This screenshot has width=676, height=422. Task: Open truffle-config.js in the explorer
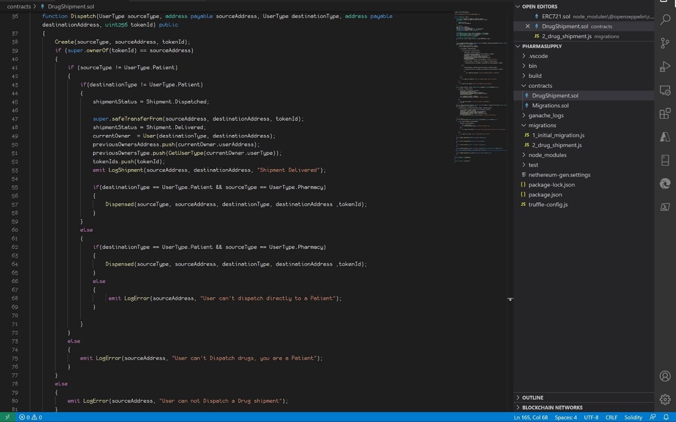(x=548, y=205)
